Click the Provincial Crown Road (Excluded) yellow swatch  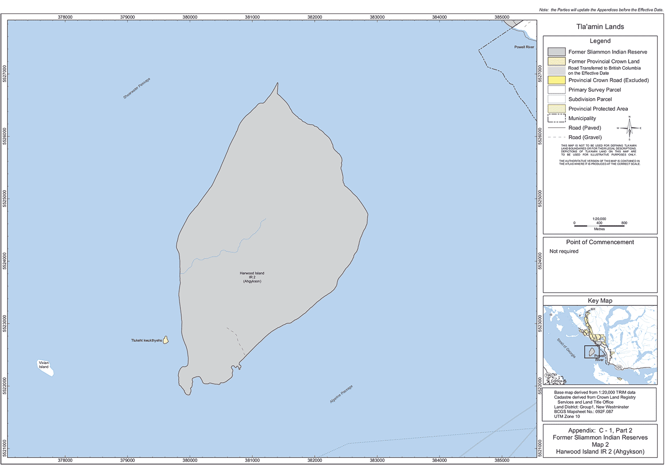pos(556,80)
